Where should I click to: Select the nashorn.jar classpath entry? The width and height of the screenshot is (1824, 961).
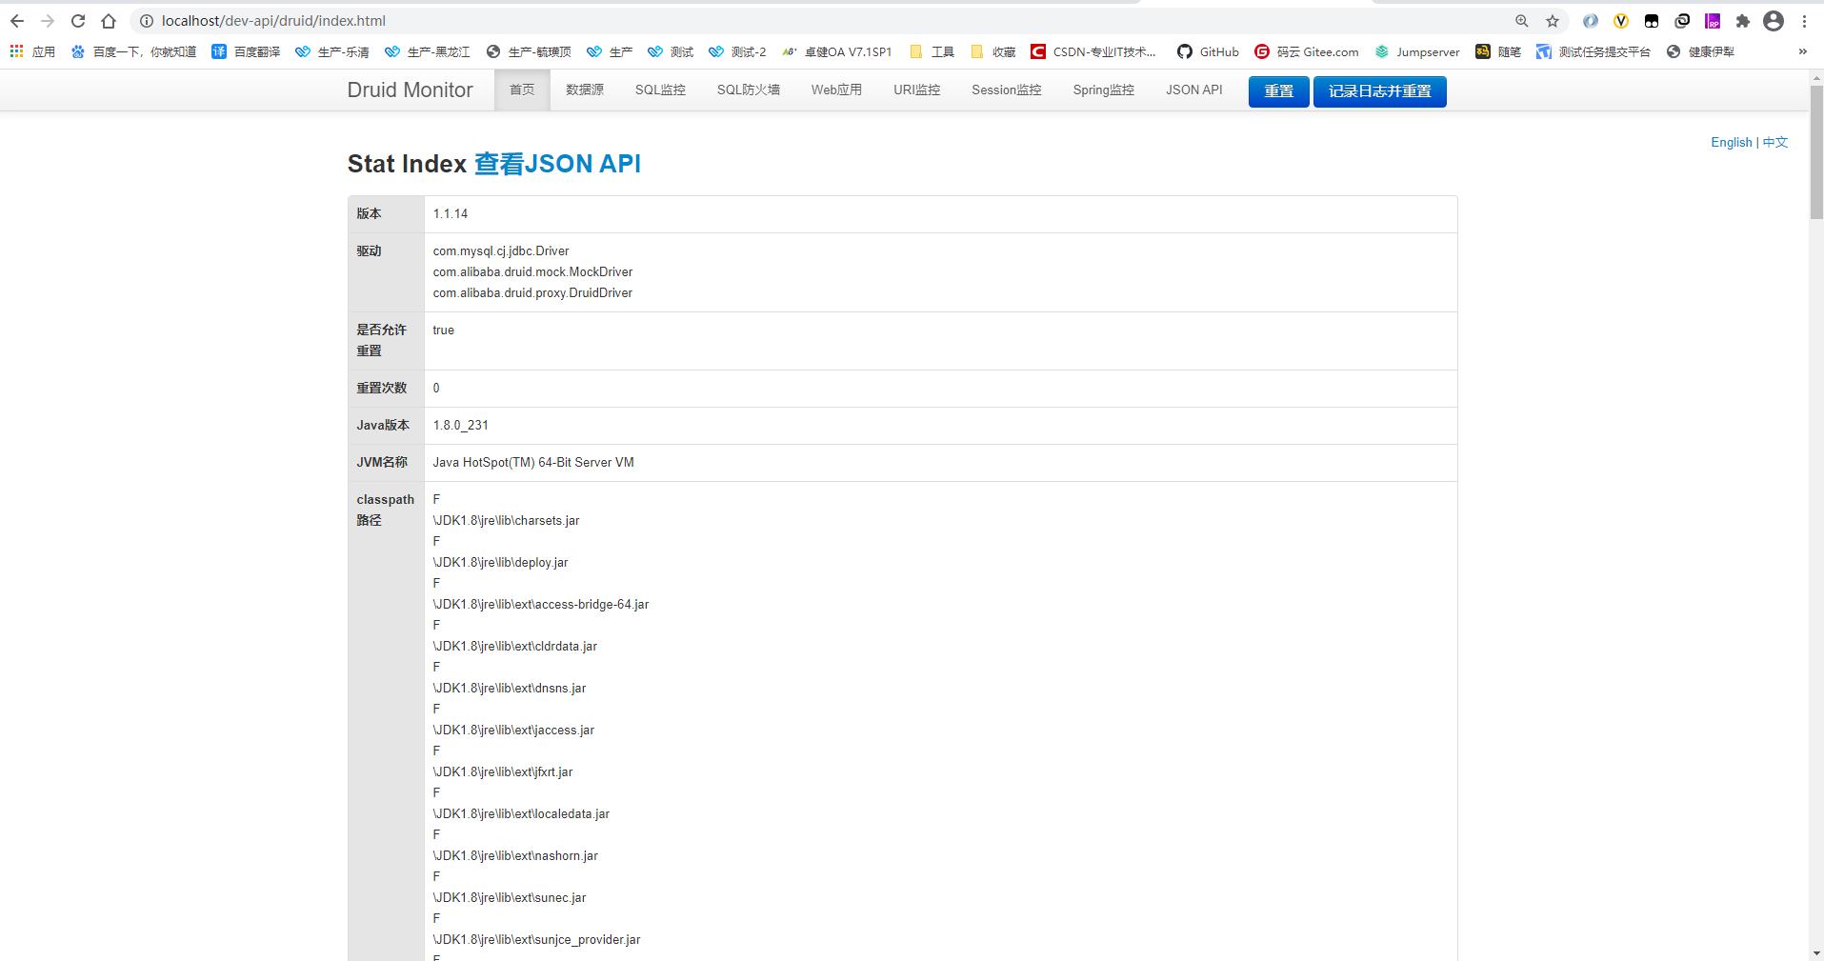point(515,856)
